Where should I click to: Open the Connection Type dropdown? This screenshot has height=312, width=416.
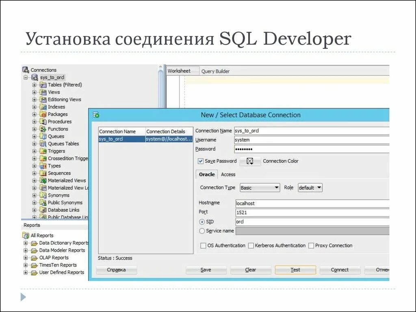(x=260, y=188)
